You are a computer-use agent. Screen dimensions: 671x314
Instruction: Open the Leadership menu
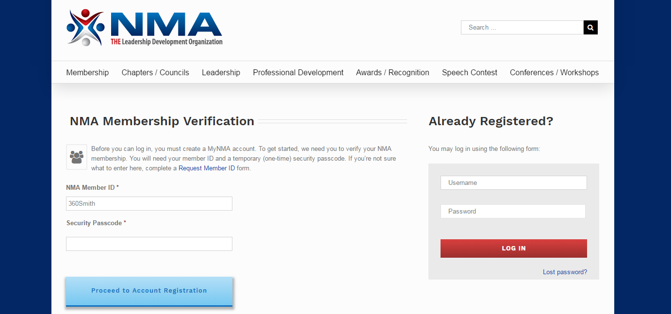point(221,72)
